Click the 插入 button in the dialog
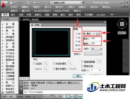Viewport: 130px width, 99px height. click(x=79, y=76)
